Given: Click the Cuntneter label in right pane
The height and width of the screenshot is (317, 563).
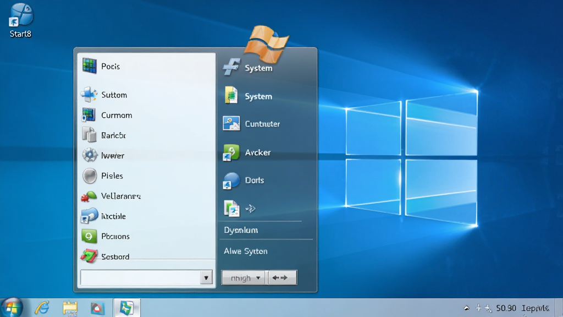Looking at the screenshot, I should (x=262, y=124).
